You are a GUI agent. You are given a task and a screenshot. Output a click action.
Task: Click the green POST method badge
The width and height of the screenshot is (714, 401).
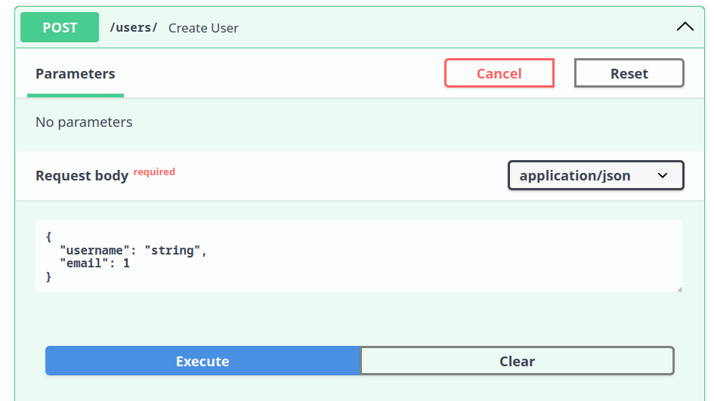(60, 27)
